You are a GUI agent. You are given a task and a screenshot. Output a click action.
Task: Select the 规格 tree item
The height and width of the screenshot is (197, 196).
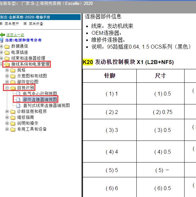click(21, 70)
